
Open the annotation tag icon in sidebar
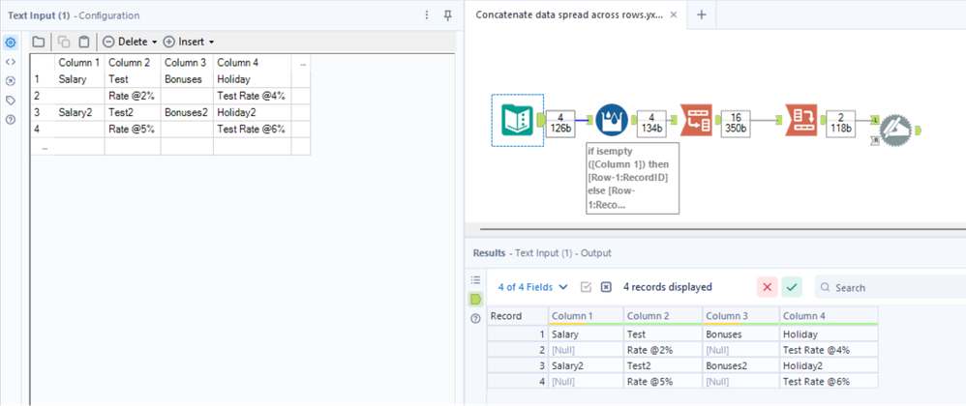tap(10, 101)
